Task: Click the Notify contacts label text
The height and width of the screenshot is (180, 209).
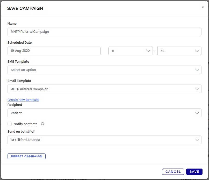Action: [x=25, y=124]
